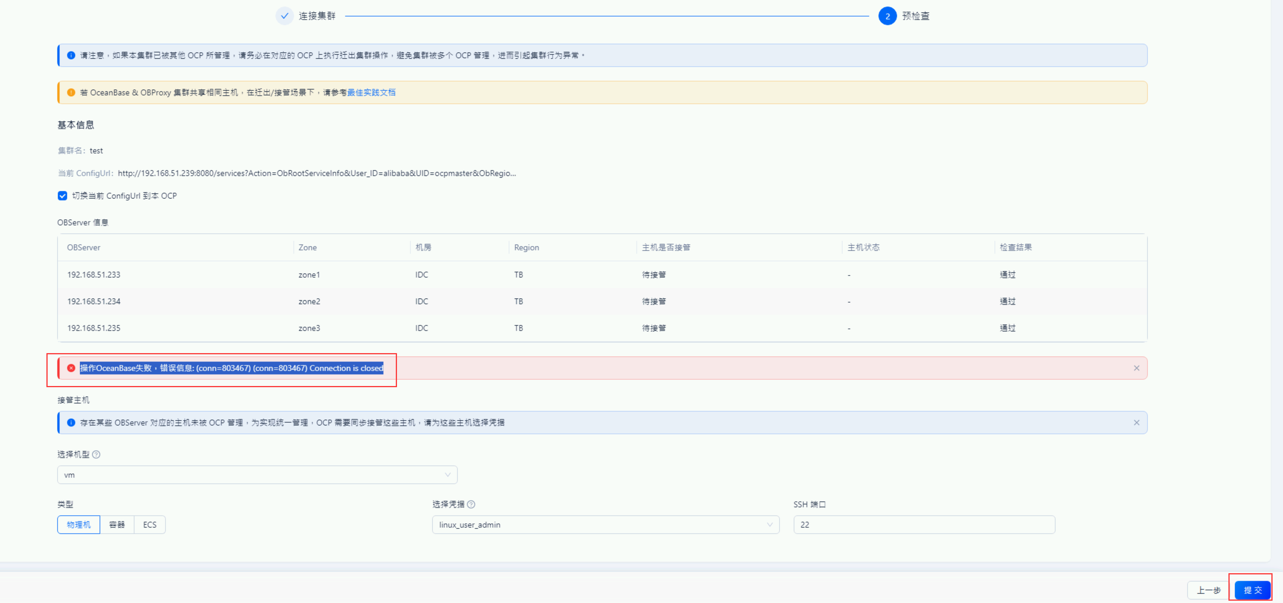The height and width of the screenshot is (603, 1283).
Task: Click the highlighted Connection is closed error text
Action: [232, 368]
